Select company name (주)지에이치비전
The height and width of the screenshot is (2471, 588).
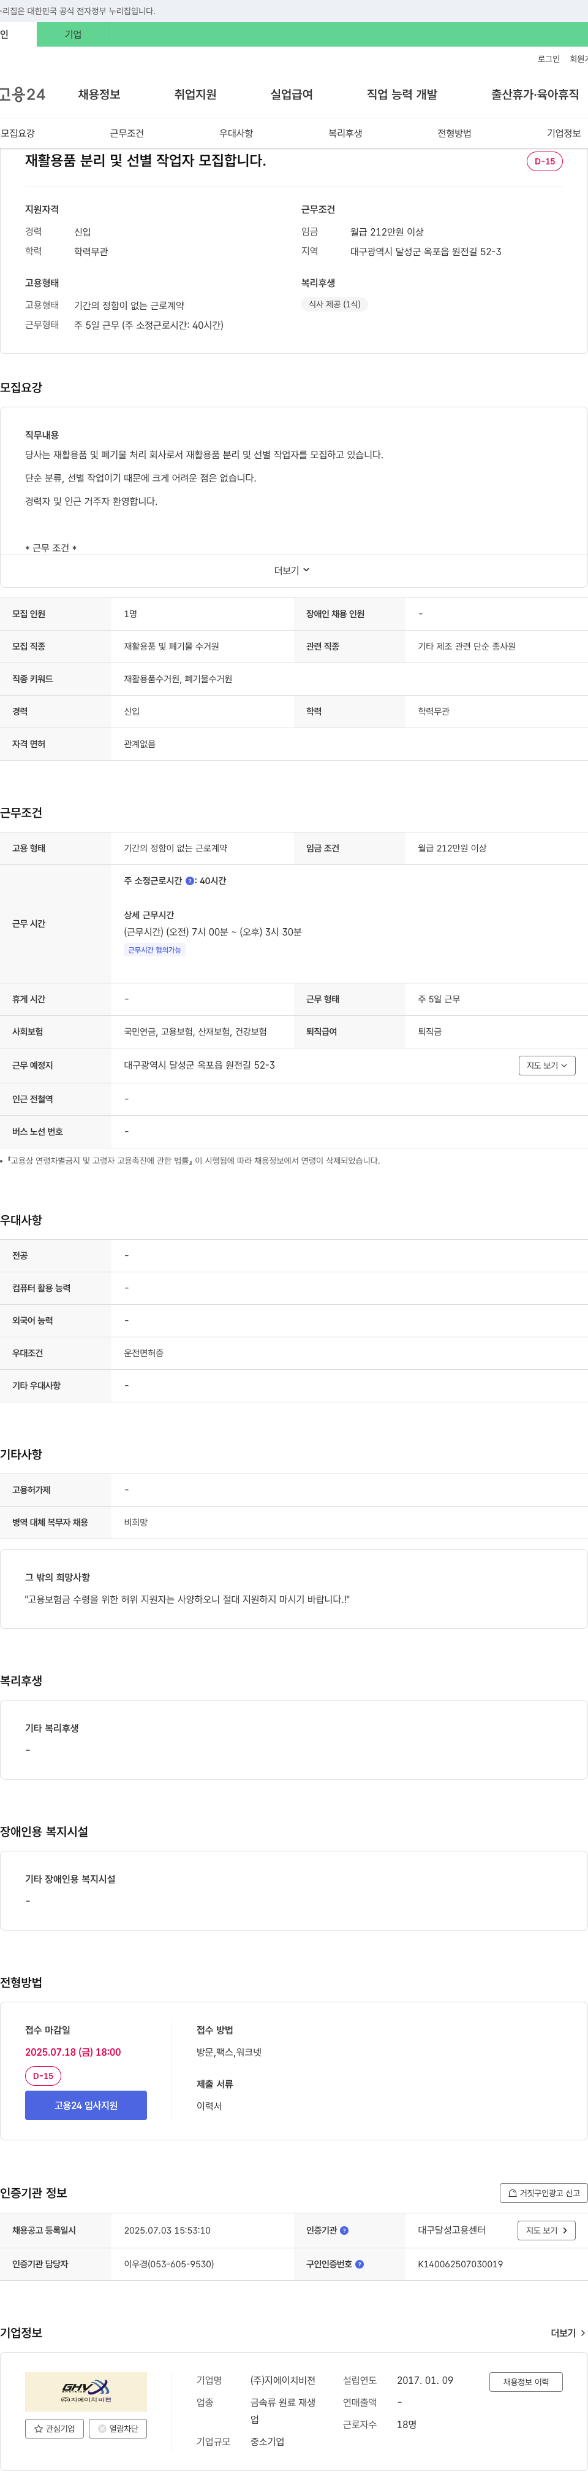[282, 2380]
